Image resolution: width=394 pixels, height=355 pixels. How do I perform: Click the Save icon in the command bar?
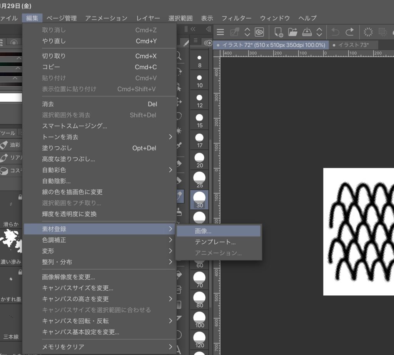tap(307, 32)
